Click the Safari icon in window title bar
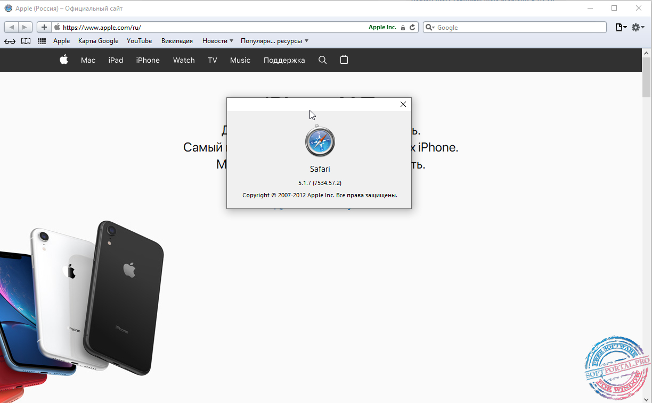This screenshot has width=652, height=403. pos(9,8)
